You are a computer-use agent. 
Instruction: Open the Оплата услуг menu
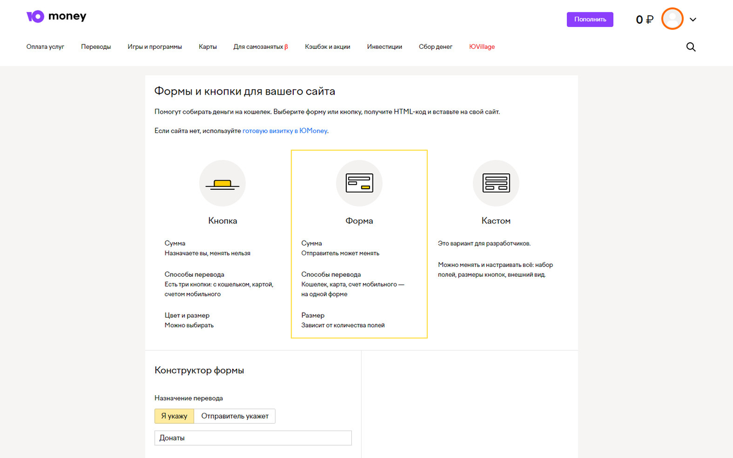[x=45, y=46]
